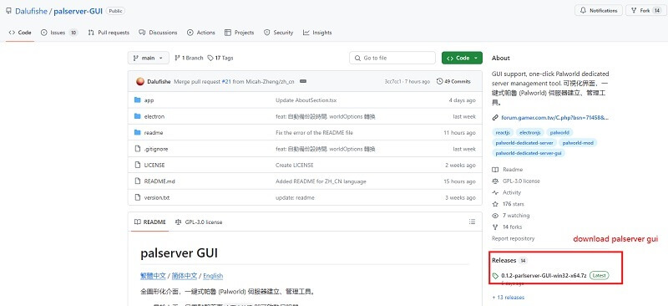Open the LICENSE file

[154, 166]
